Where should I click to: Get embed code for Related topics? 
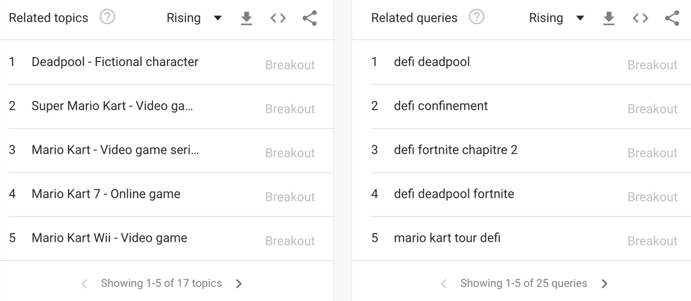(x=278, y=18)
